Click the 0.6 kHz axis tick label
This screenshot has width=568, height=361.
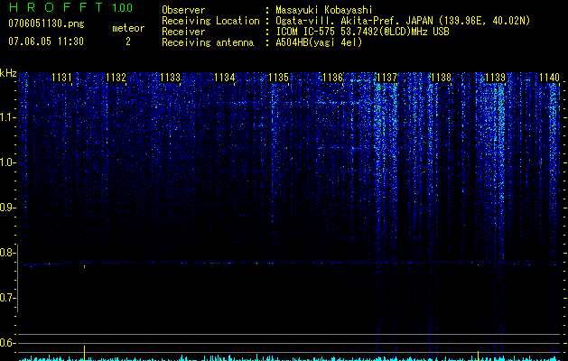coord(6,343)
